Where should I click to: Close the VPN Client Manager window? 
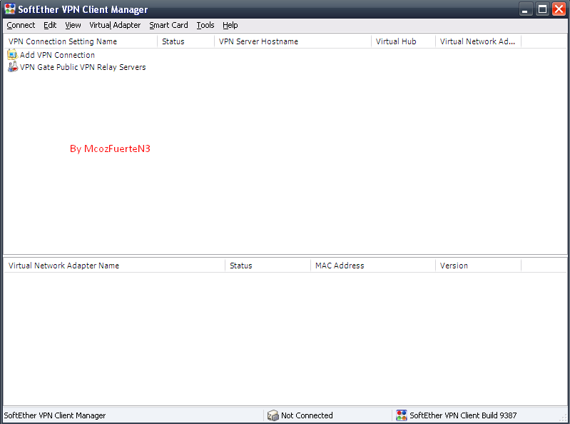pyautogui.click(x=559, y=9)
